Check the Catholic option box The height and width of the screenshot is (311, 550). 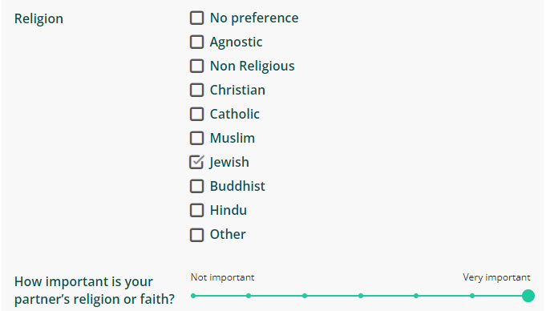[x=196, y=114]
